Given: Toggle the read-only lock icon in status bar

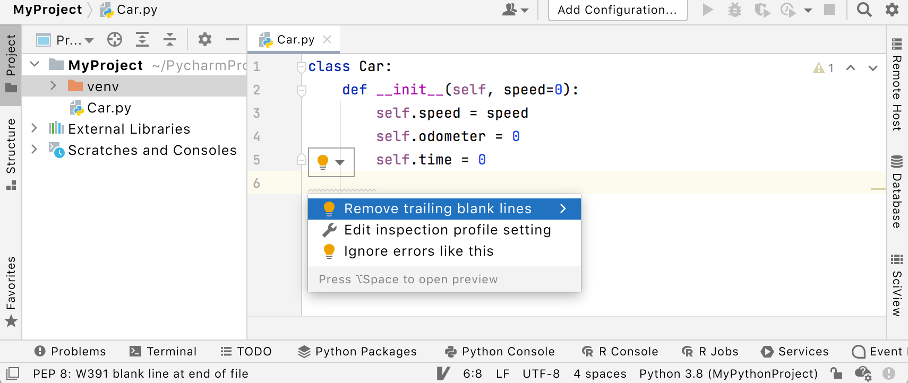Looking at the screenshot, I should pos(836,373).
